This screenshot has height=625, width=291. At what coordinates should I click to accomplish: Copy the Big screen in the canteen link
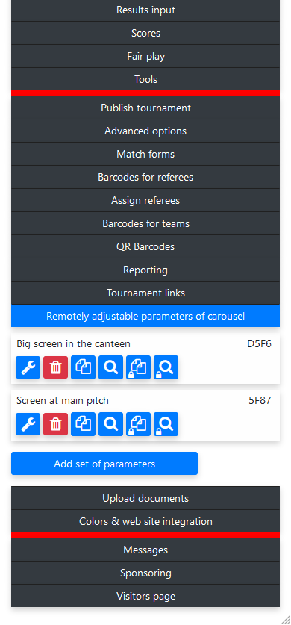click(x=84, y=367)
